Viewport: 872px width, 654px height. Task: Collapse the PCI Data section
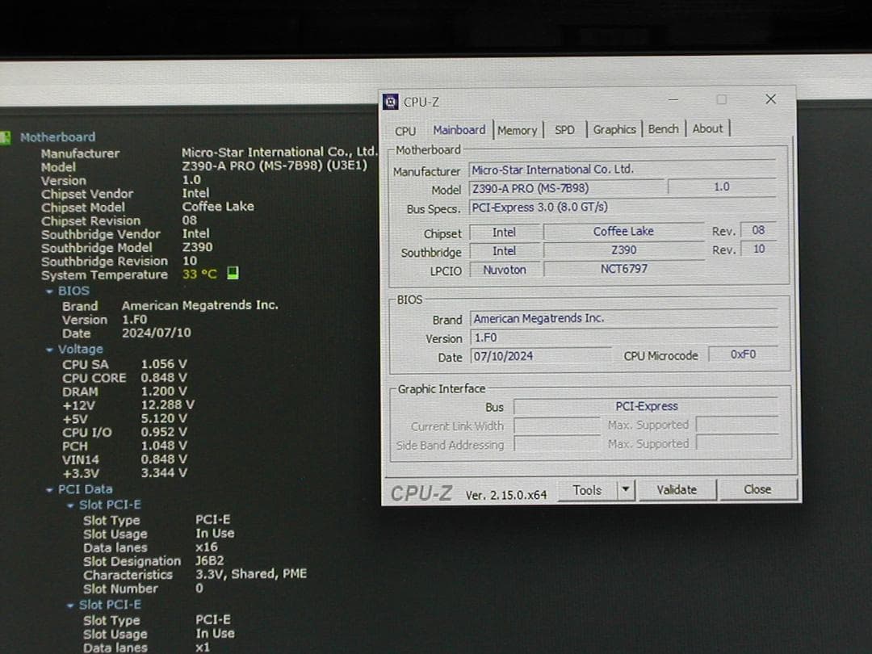(50, 490)
